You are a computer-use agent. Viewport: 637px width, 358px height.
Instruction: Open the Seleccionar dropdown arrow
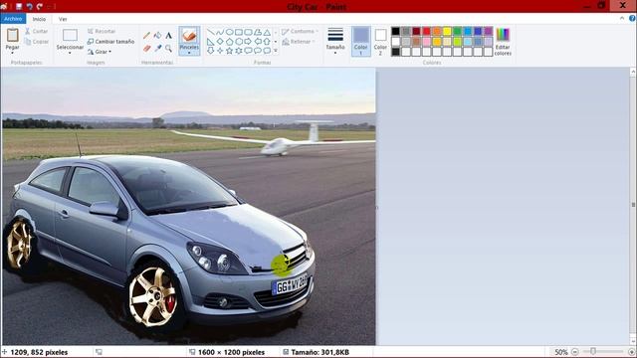point(70,53)
